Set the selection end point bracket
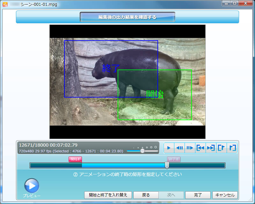 click(232, 148)
